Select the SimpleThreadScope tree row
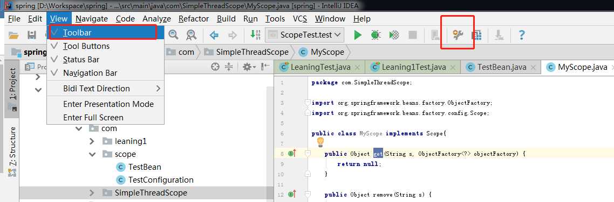Image resolution: width=614 pixels, height=202 pixels. click(x=146, y=193)
